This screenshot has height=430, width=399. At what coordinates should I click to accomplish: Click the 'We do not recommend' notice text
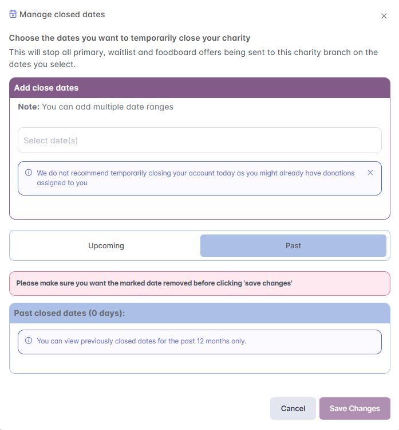[x=196, y=178]
